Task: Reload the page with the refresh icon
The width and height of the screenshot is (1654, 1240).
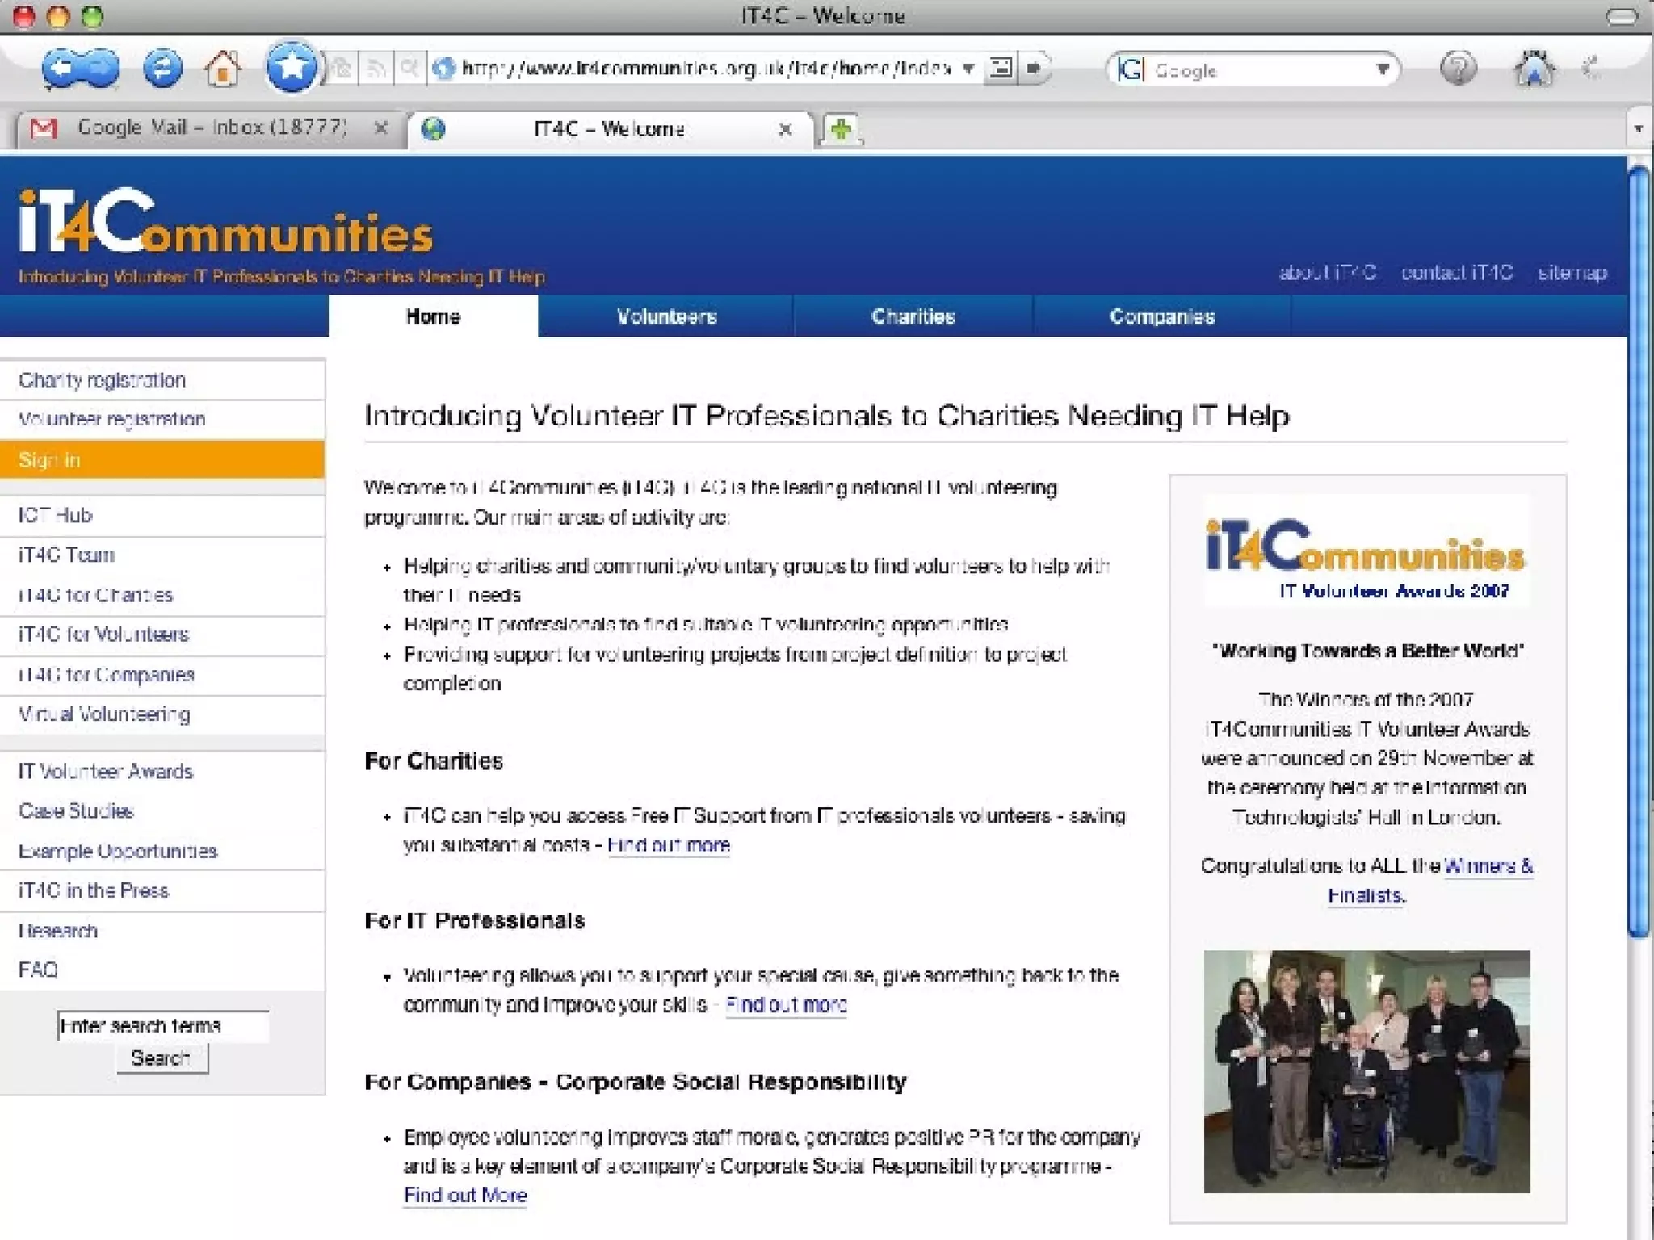Action: 162,69
